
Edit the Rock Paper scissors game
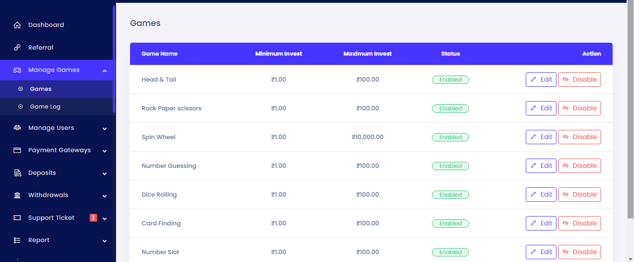pos(541,109)
